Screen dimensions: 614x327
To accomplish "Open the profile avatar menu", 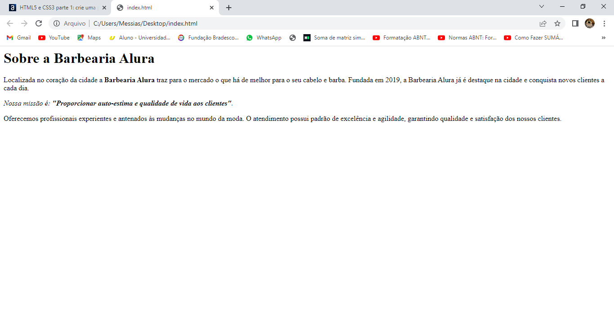I will [589, 23].
